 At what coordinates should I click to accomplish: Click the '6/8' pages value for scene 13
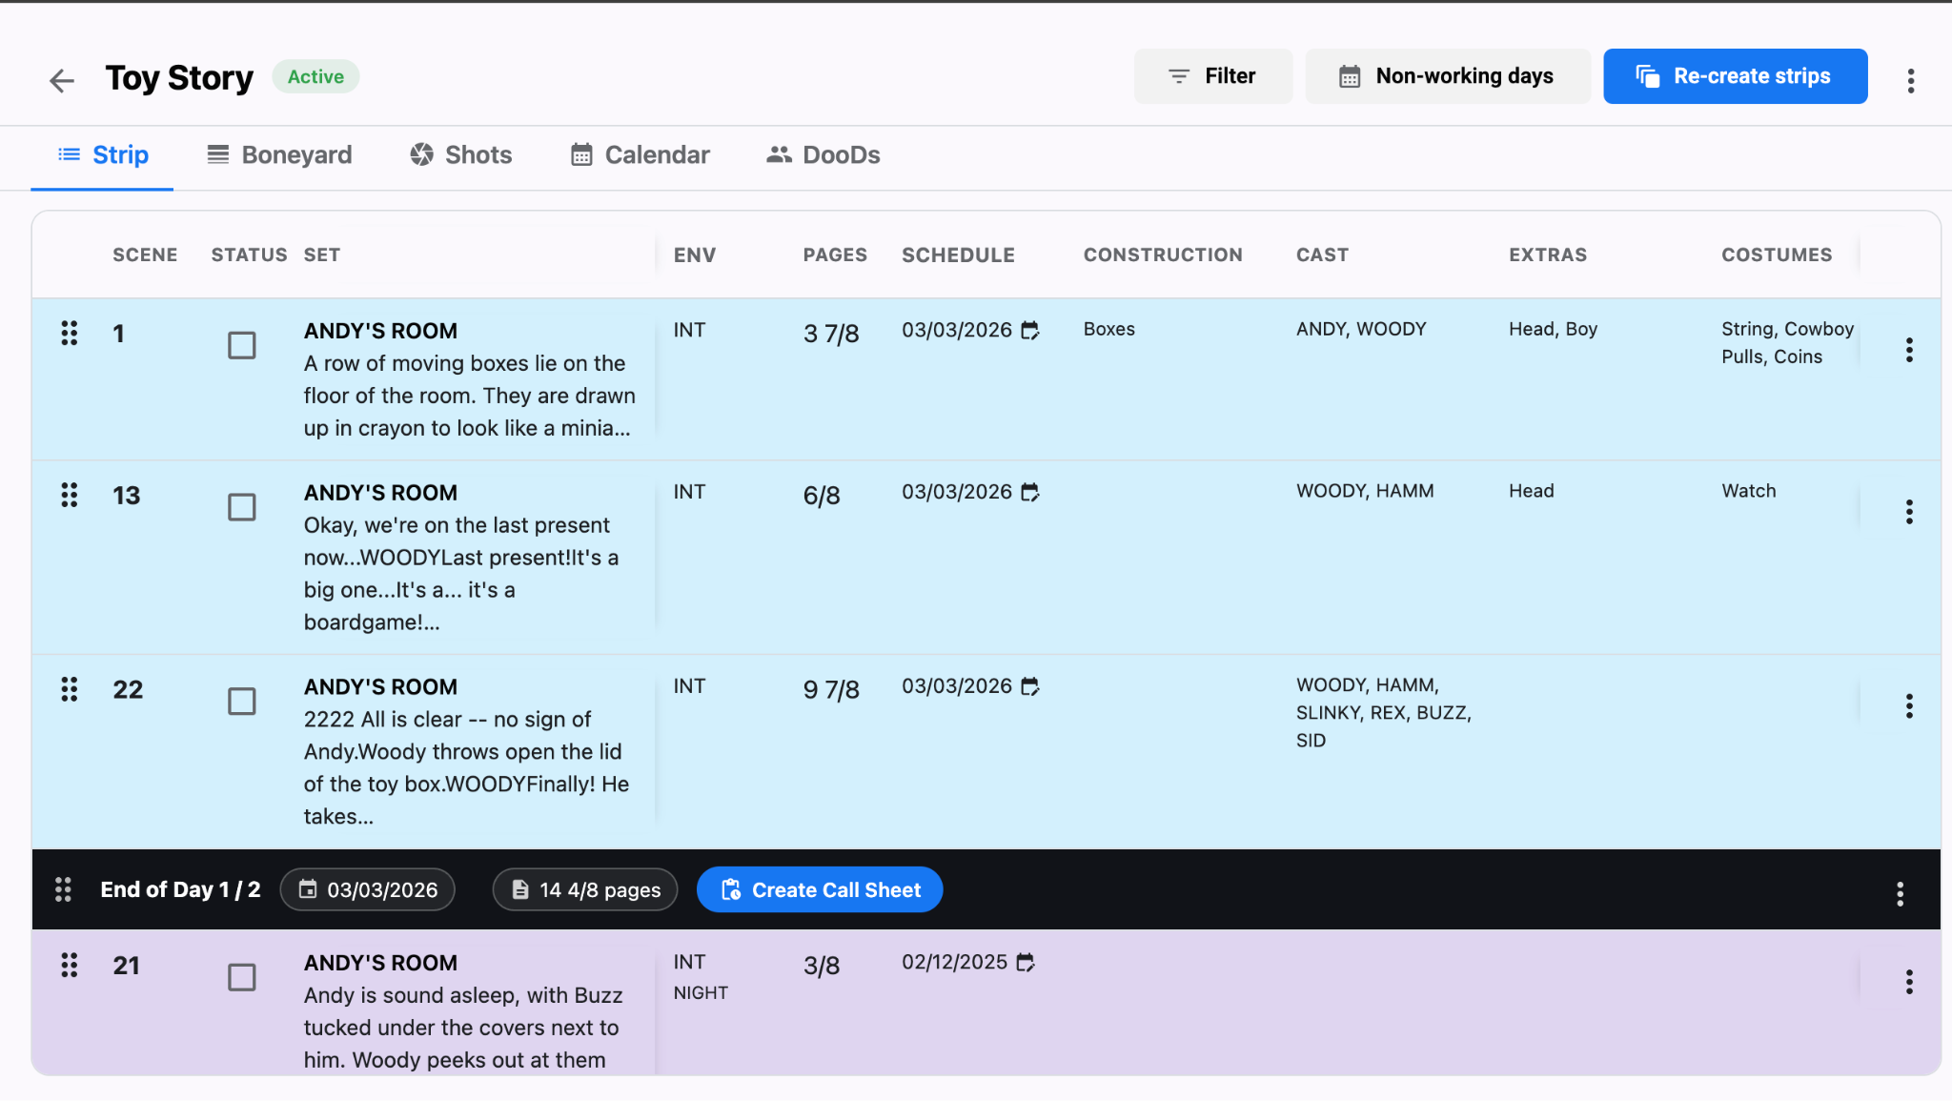point(822,495)
